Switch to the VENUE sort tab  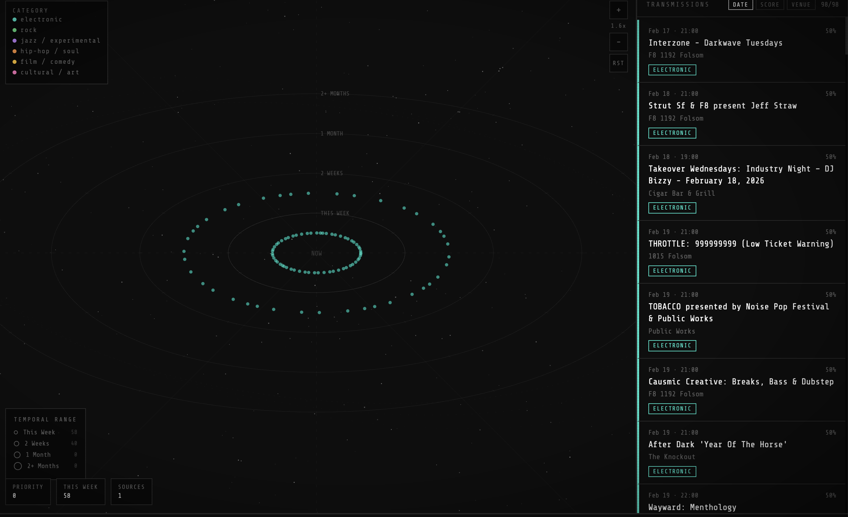coord(800,5)
